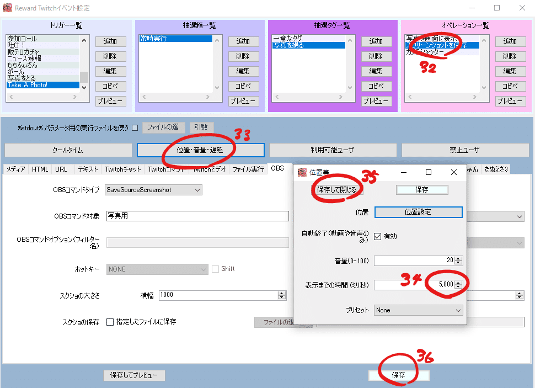This screenshot has height=388, width=535.
Task: Toggle Shift checkbox next to hotkey
Action: [215, 269]
